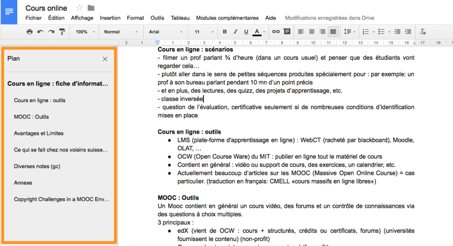
Task: Jump to MOOC : Outils in outline
Action: click(x=31, y=117)
